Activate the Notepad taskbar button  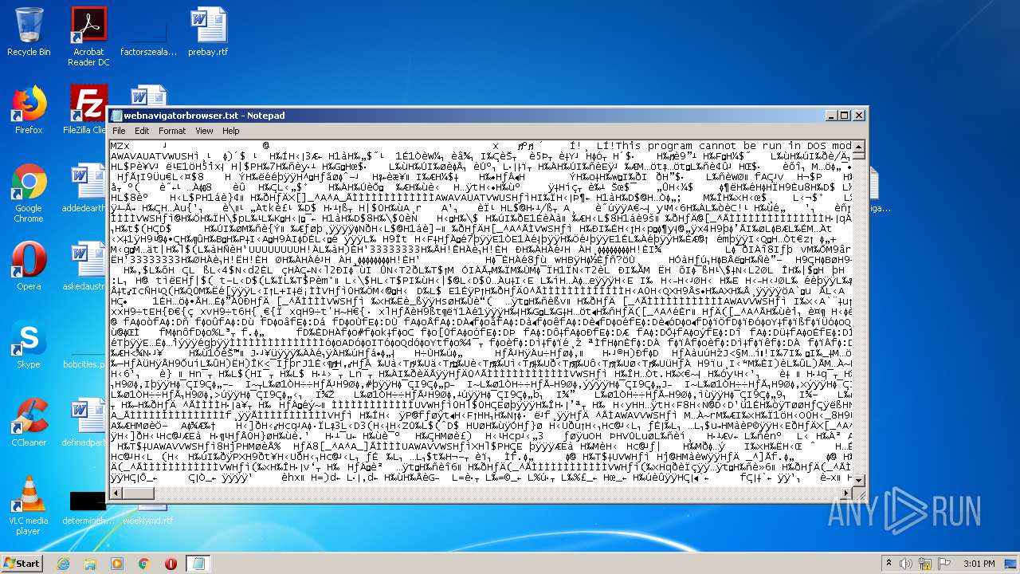pyautogui.click(x=198, y=564)
